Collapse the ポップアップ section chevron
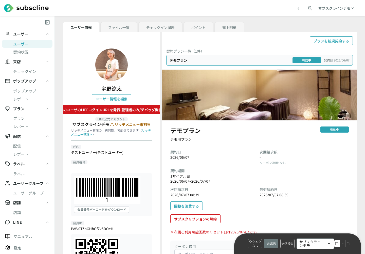365x254 pixels. [47, 81]
